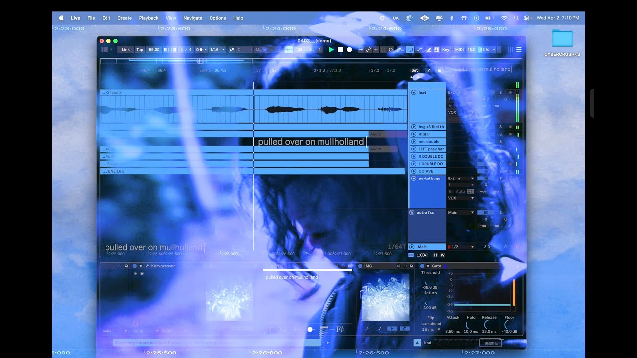Click the tempo field showing 59.00
This screenshot has width=637, height=358.
(154, 50)
